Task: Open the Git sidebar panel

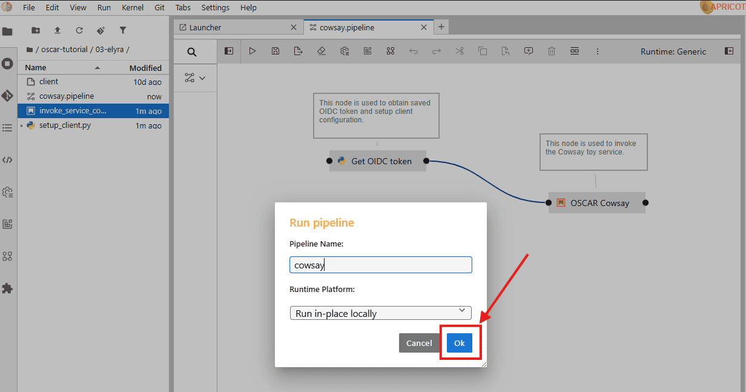Action: (7, 96)
